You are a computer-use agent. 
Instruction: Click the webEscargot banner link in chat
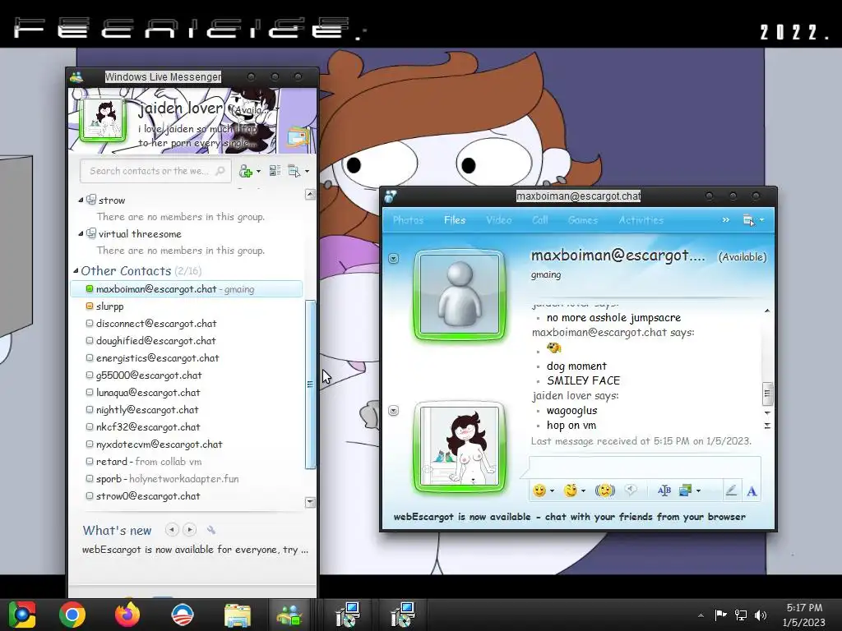pos(570,517)
